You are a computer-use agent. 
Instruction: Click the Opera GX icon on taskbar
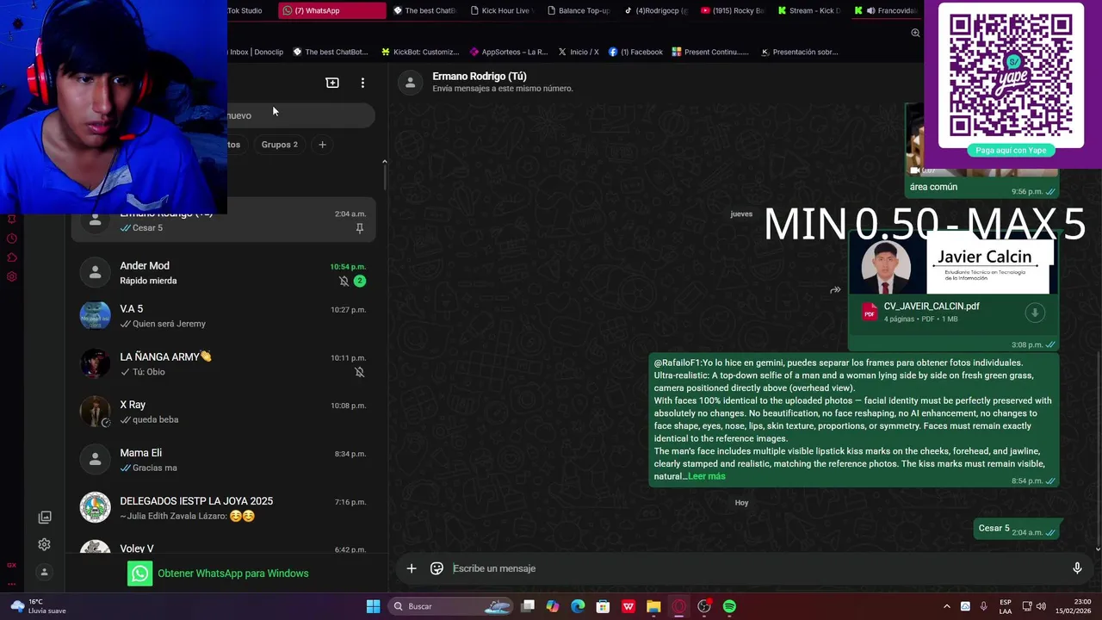[x=679, y=606]
